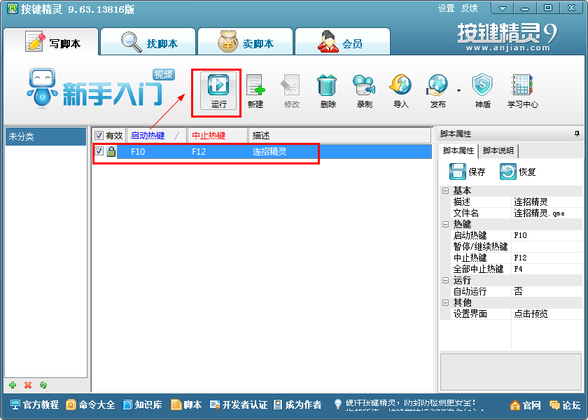The width and height of the screenshot is (588, 420).
Task: Uncheck the 连招精灵 script row checkbox
Action: click(100, 149)
